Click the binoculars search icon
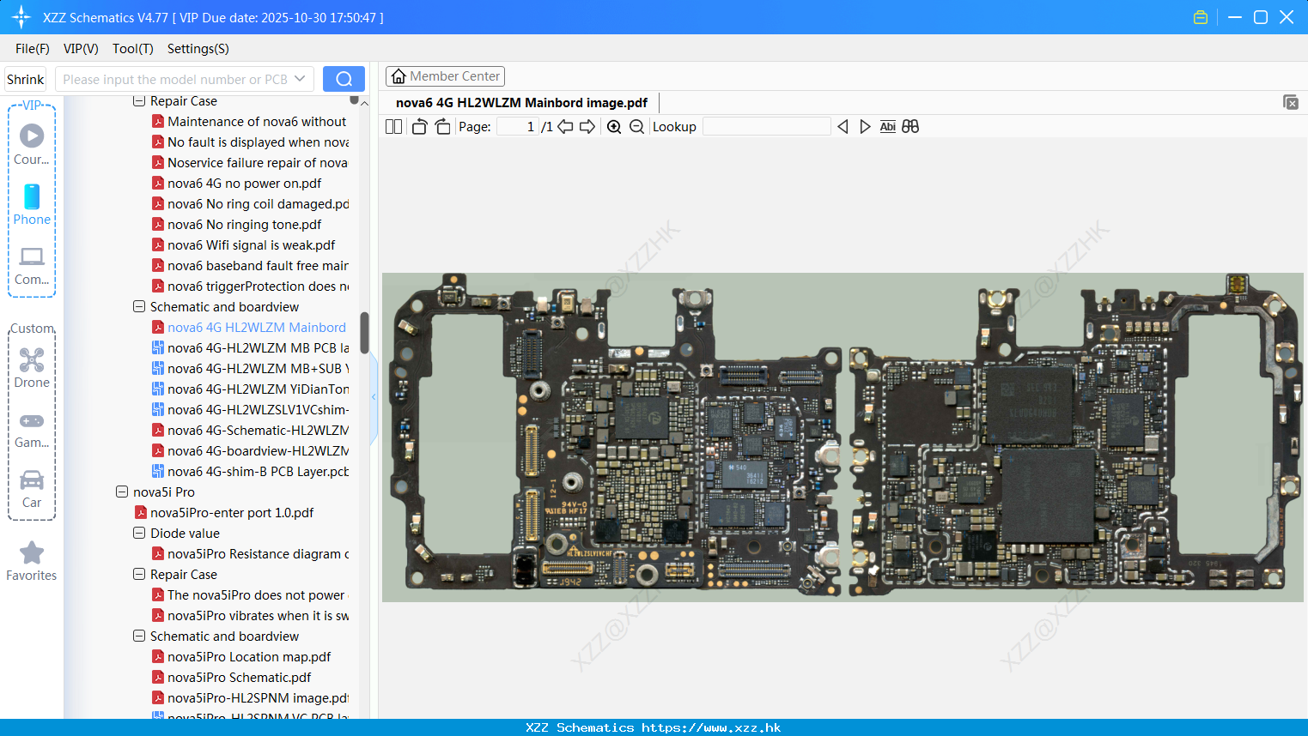1308x736 pixels. (910, 126)
